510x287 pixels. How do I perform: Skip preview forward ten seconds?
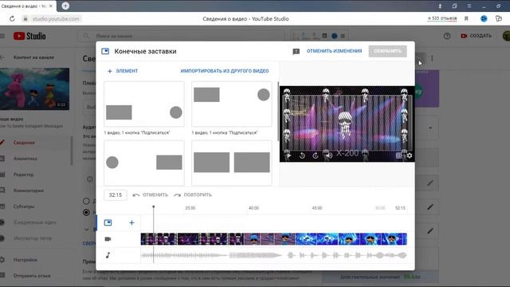[x=316, y=155]
